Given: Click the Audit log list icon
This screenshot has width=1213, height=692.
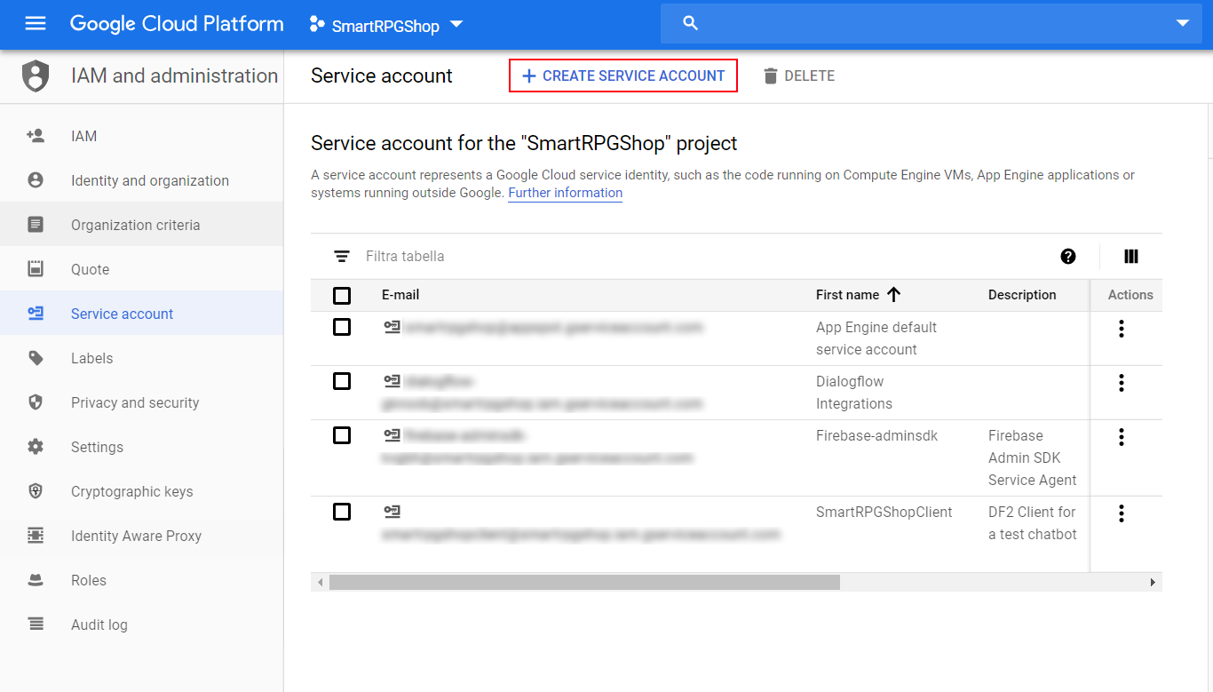Looking at the screenshot, I should [36, 624].
